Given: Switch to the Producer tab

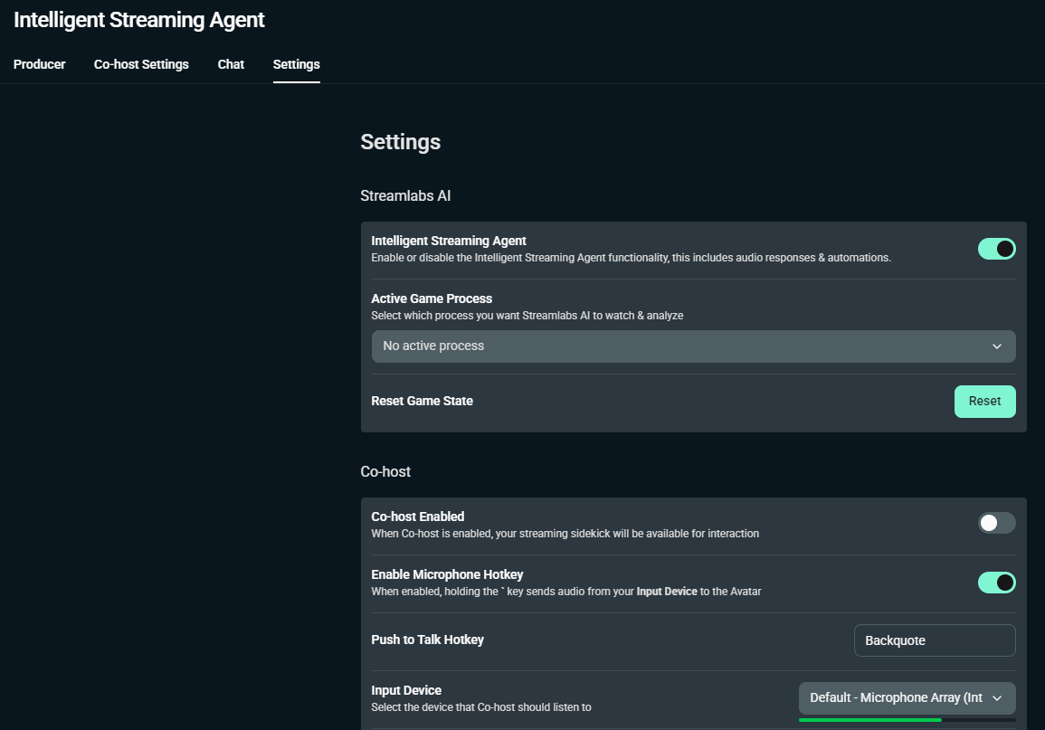Looking at the screenshot, I should pyautogui.click(x=40, y=64).
